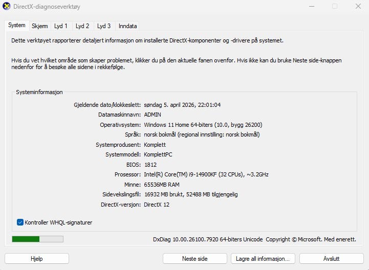The image size is (369, 270).
Task: Click the DirectX-versjon label
Action: (x=121, y=205)
